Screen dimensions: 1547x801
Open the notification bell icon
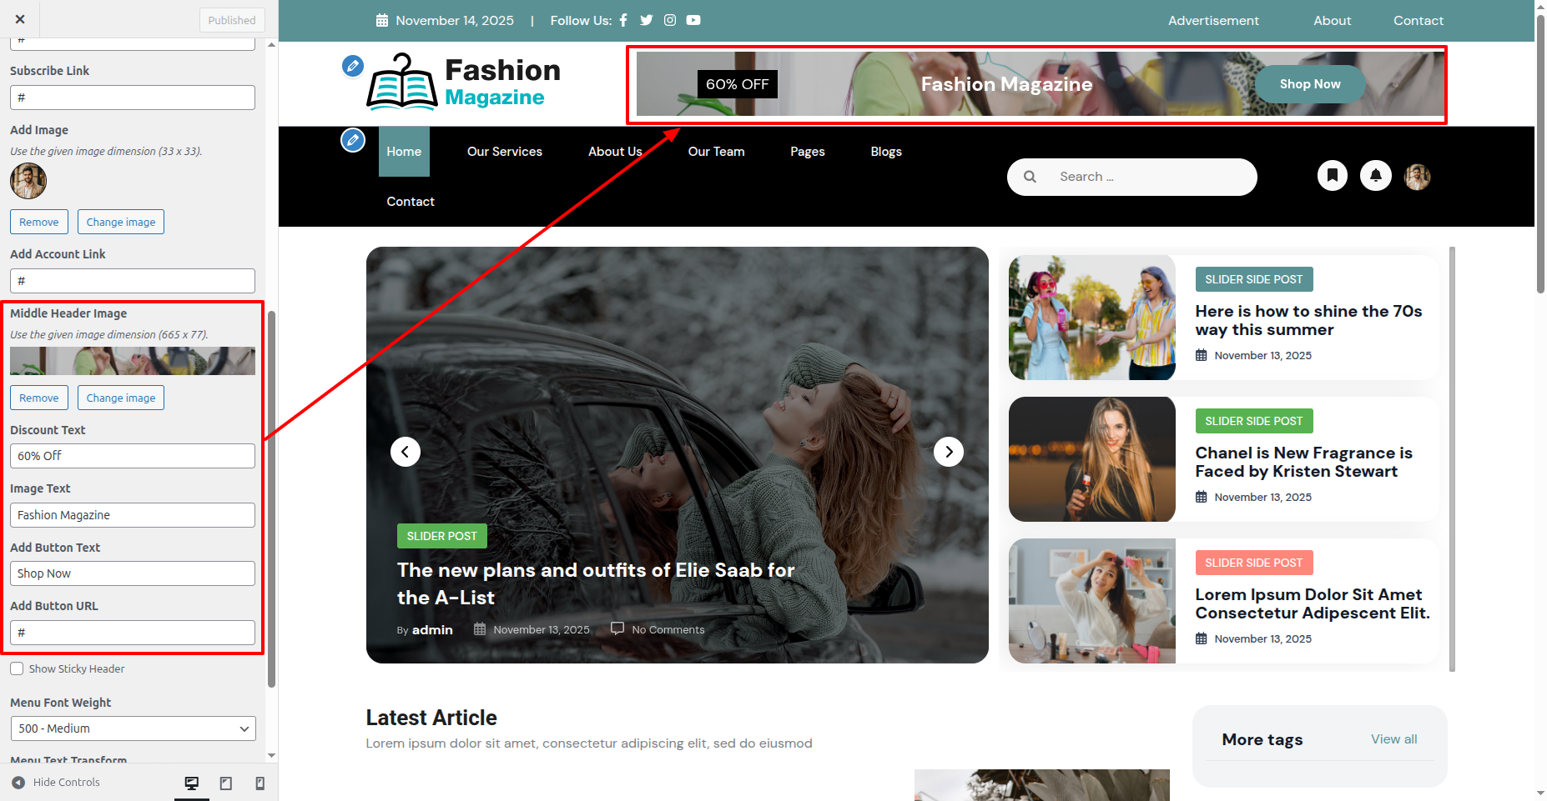1376,176
